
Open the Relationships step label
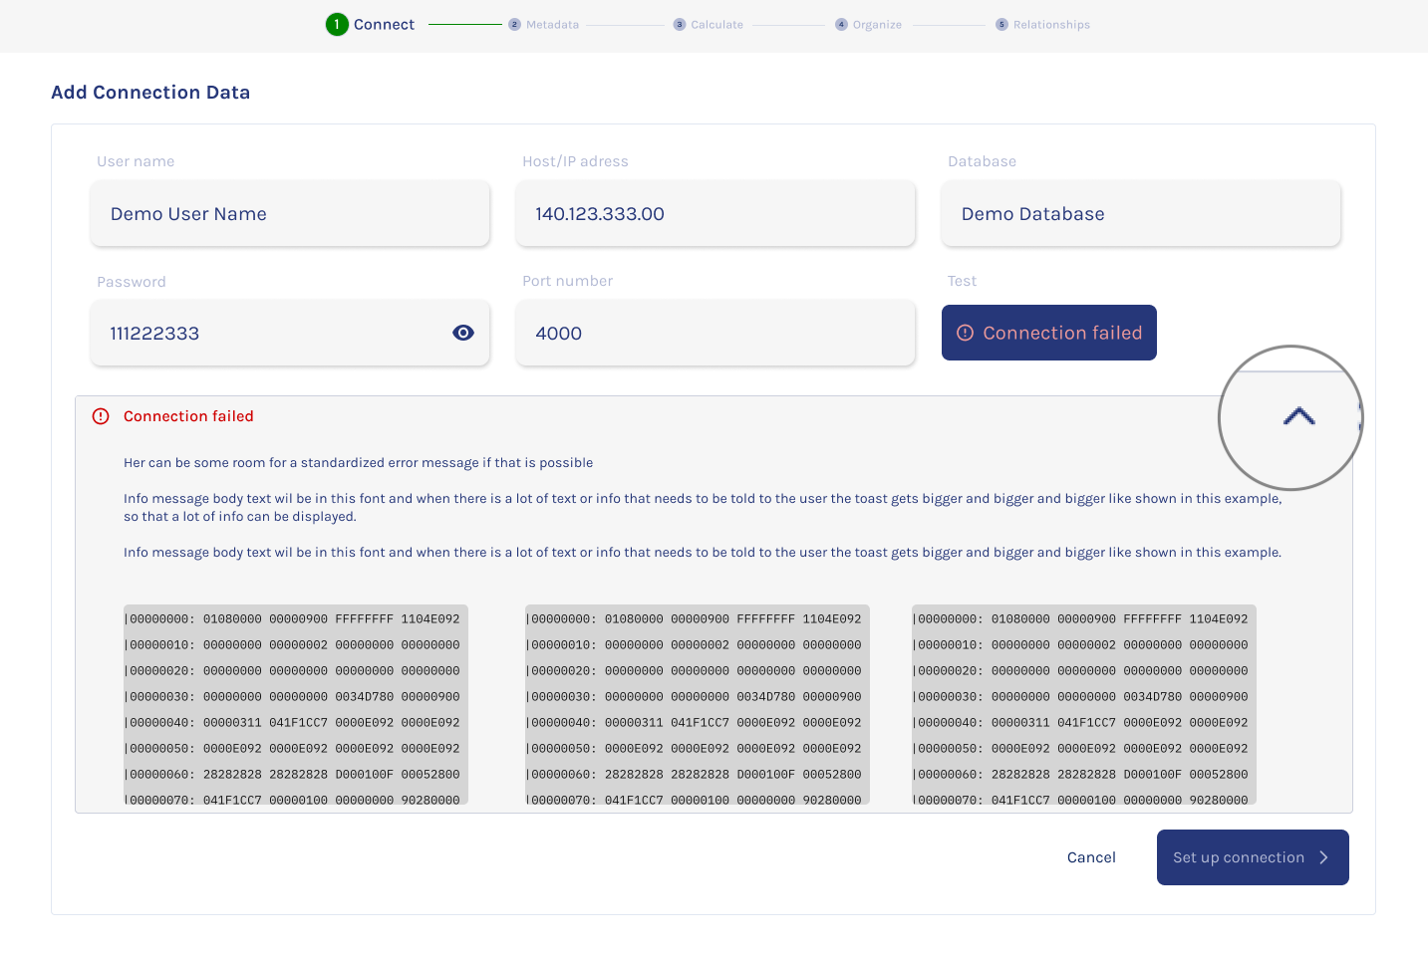[1051, 25]
